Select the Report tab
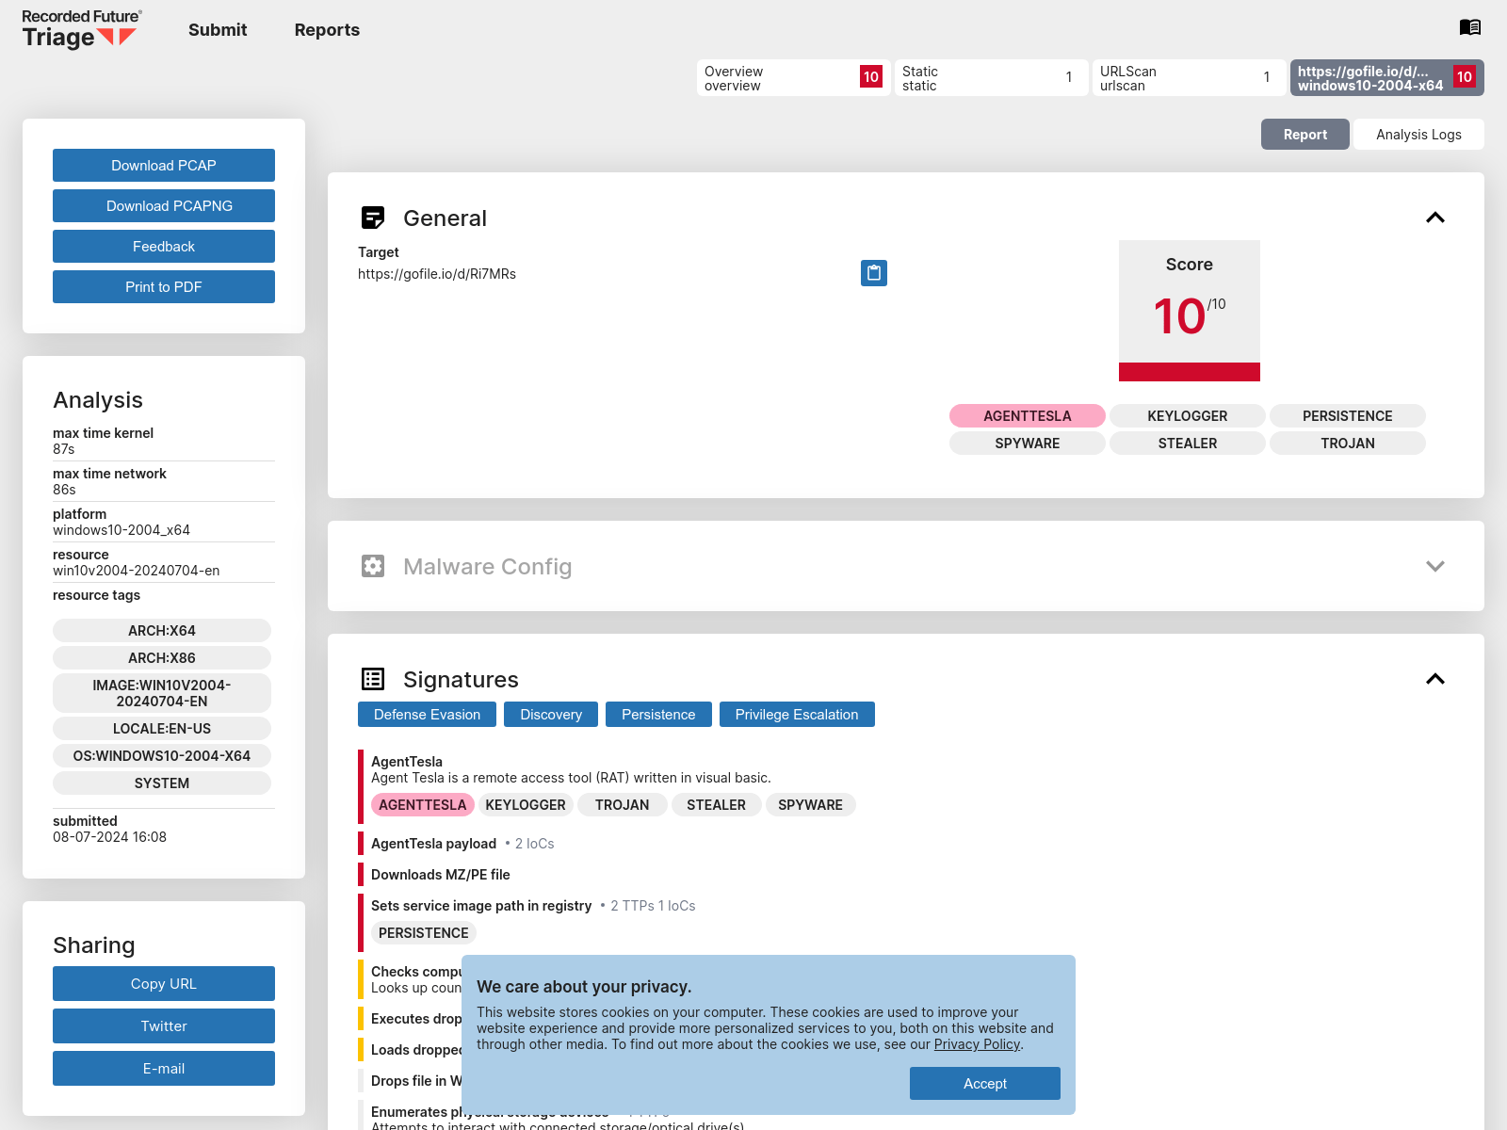Image resolution: width=1507 pixels, height=1130 pixels. [1305, 135]
